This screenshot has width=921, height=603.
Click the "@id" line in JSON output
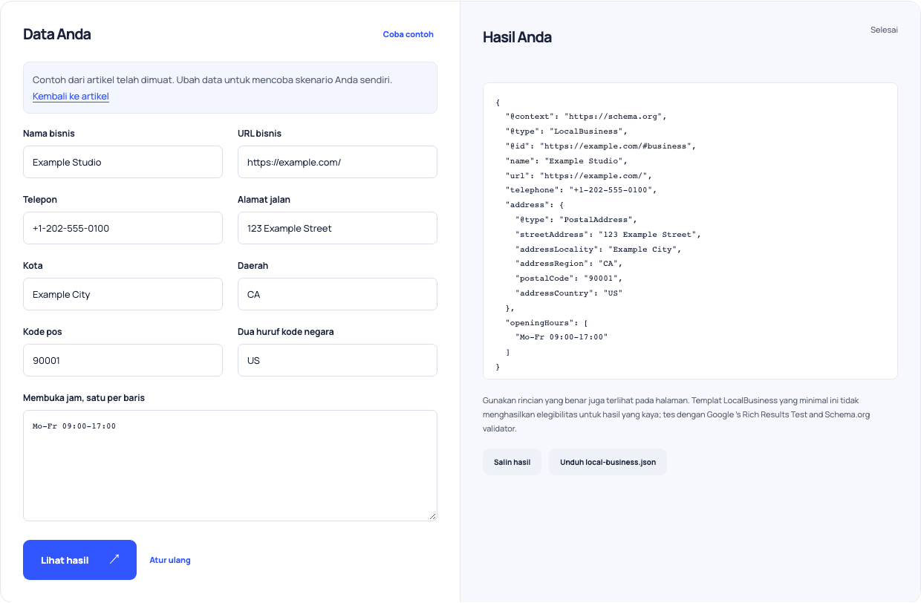pos(601,146)
